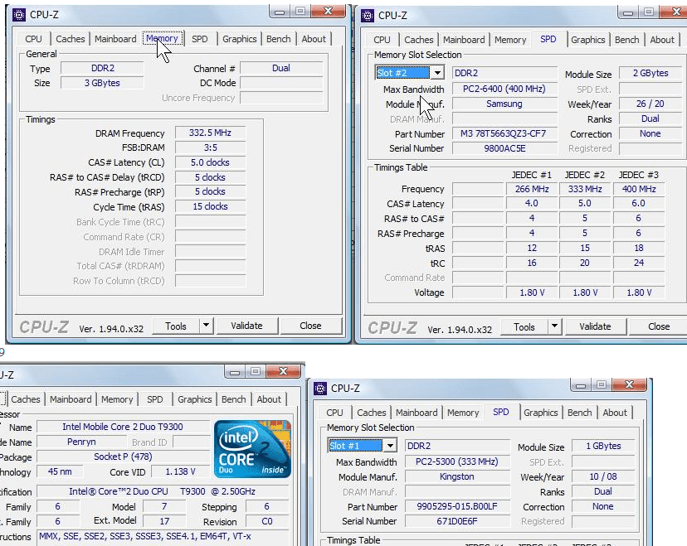
Task: Open Graphics tab in the Memory-tab window
Action: [x=239, y=39]
